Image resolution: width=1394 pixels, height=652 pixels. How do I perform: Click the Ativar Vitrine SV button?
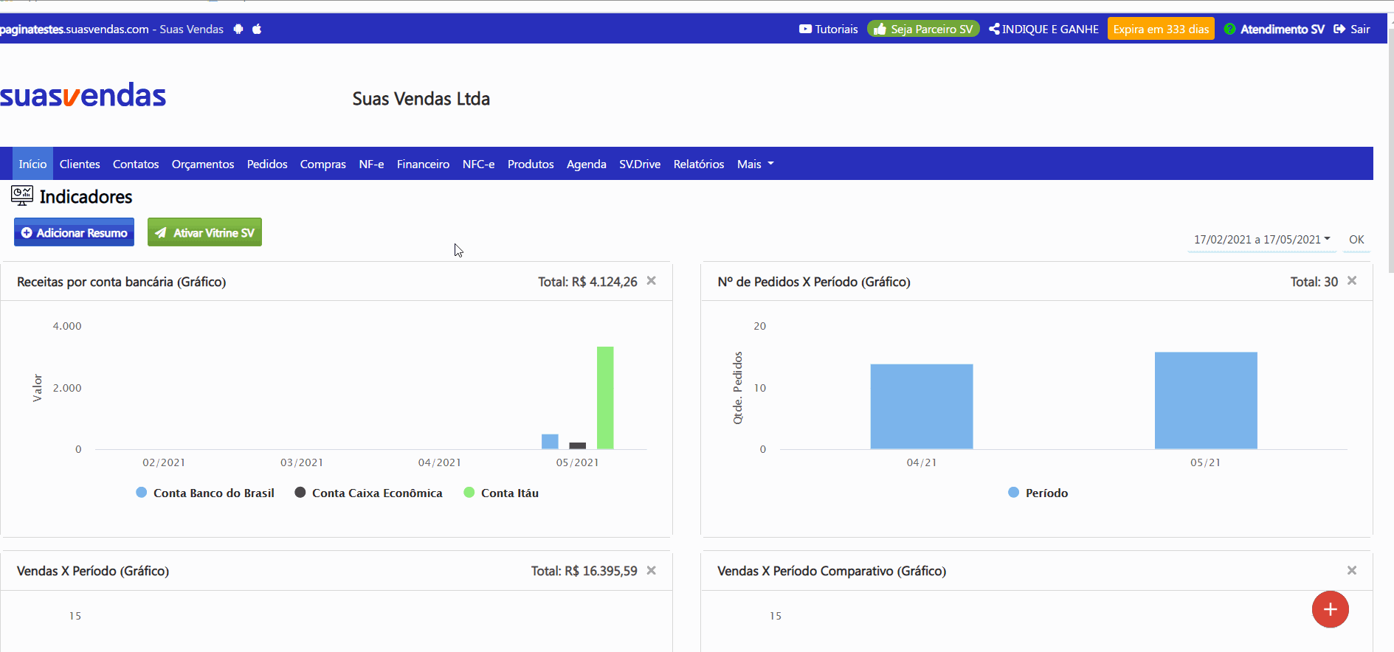click(204, 232)
